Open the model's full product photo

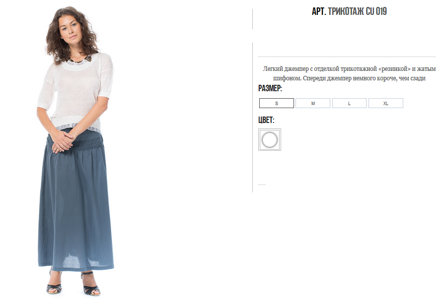(75, 151)
